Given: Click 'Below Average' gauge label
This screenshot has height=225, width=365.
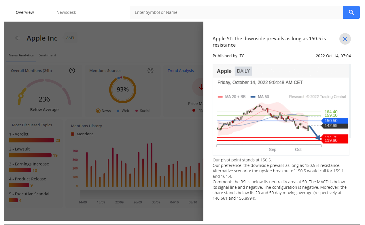Looking at the screenshot, I should 44,110.
